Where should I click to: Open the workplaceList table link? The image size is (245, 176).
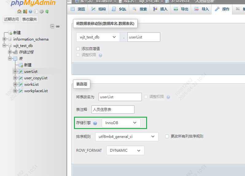[x=36, y=91]
